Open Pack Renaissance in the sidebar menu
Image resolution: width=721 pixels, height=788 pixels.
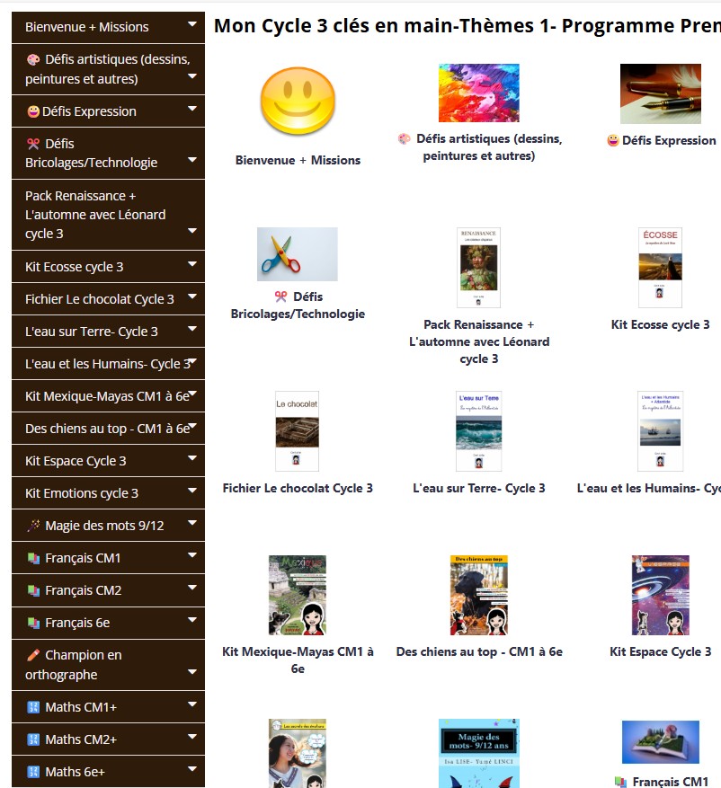[x=108, y=215]
